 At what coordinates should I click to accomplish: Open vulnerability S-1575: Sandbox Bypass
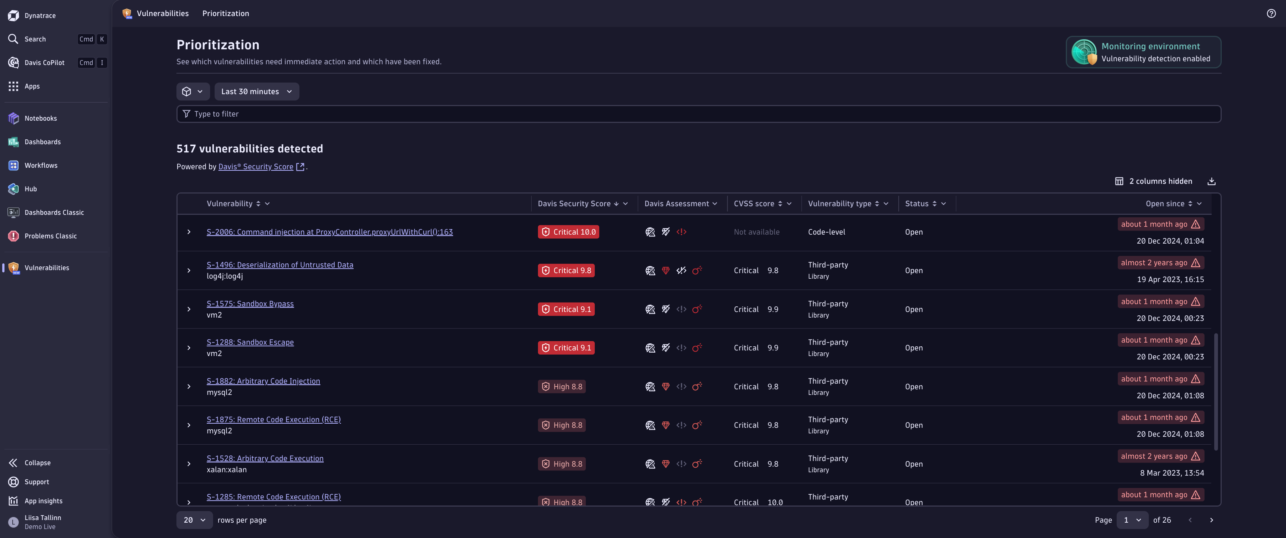(250, 303)
